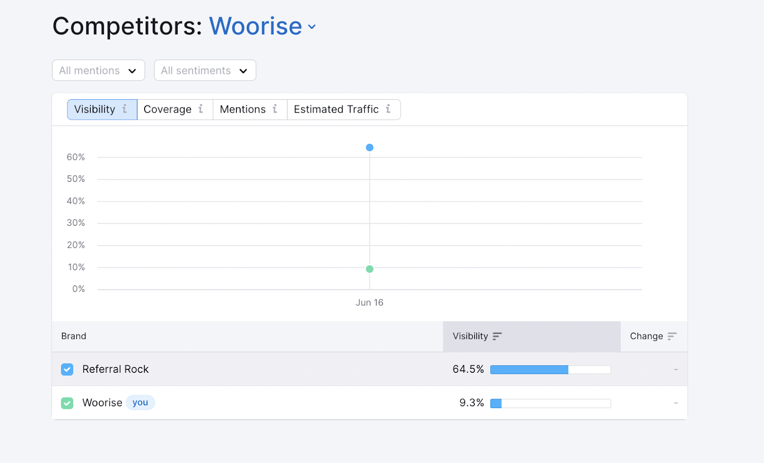Click the sort icon in Visibility column header
This screenshot has width=764, height=463.
click(x=497, y=337)
